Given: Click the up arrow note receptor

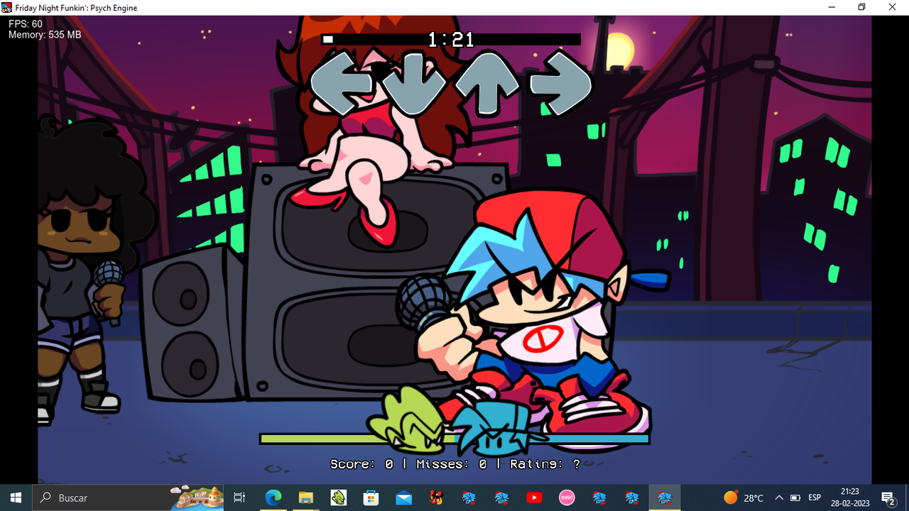Looking at the screenshot, I should coord(487,84).
